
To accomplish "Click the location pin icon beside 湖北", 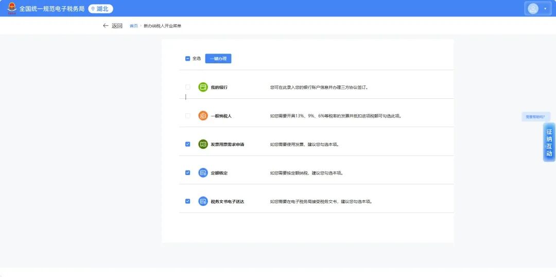I will pos(93,9).
